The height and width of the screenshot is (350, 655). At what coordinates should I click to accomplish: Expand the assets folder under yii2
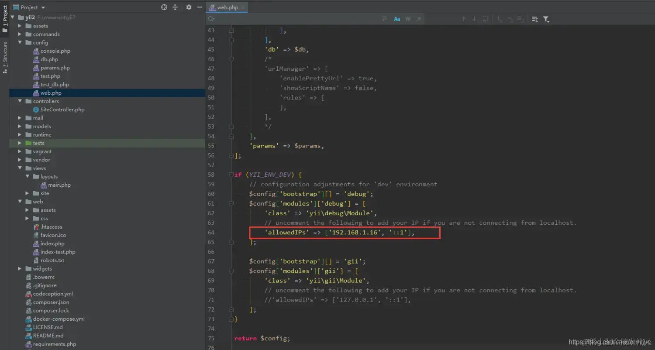(x=20, y=26)
